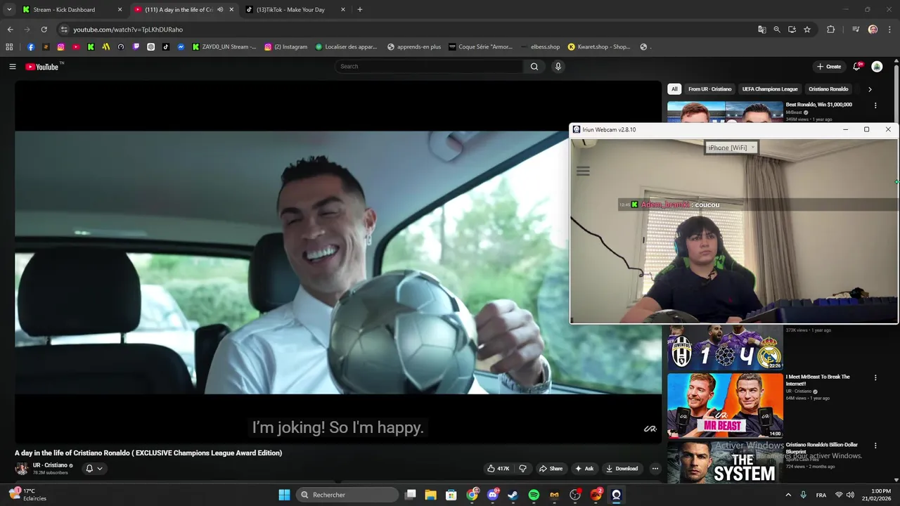Click the zoom magnifier icon in address bar
This screenshot has width=900, height=506.
pyautogui.click(x=777, y=30)
